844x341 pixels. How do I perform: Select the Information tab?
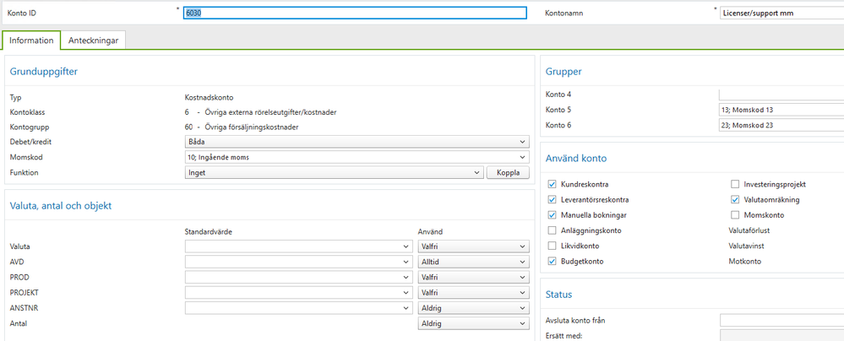31,40
